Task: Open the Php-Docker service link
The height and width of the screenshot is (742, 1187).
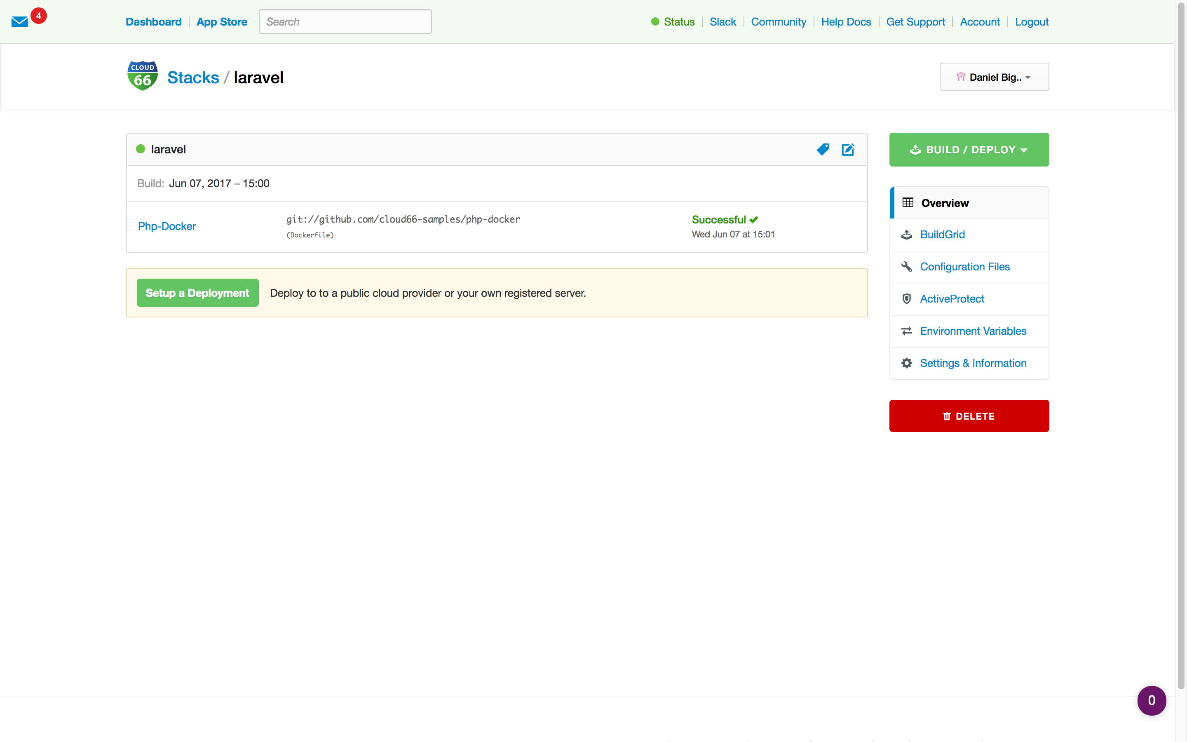Action: click(x=167, y=226)
